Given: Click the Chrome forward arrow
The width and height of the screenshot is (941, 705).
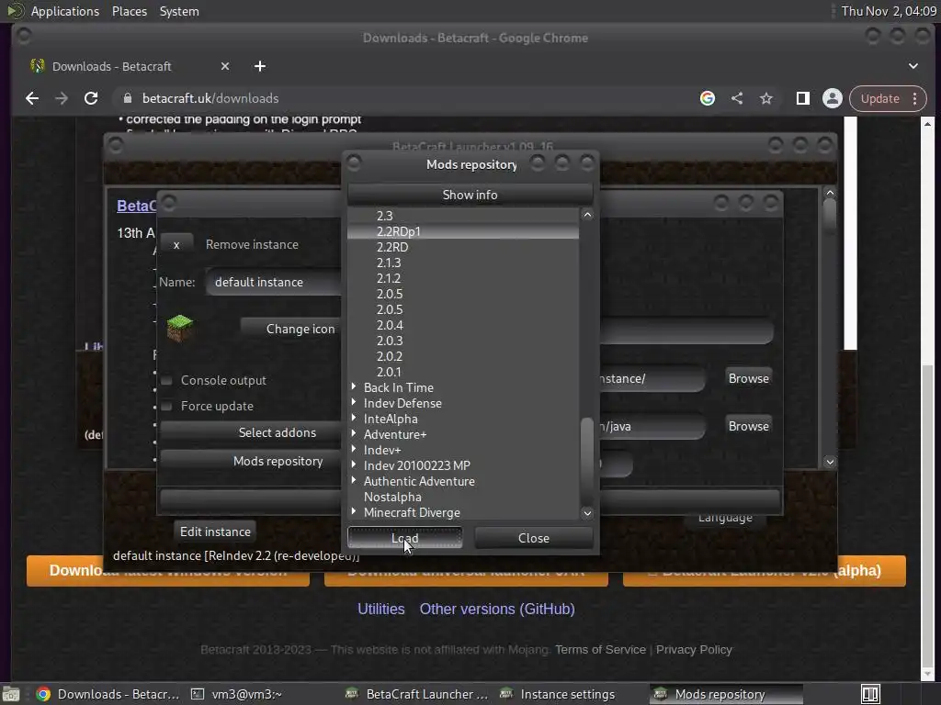Looking at the screenshot, I should (62, 98).
